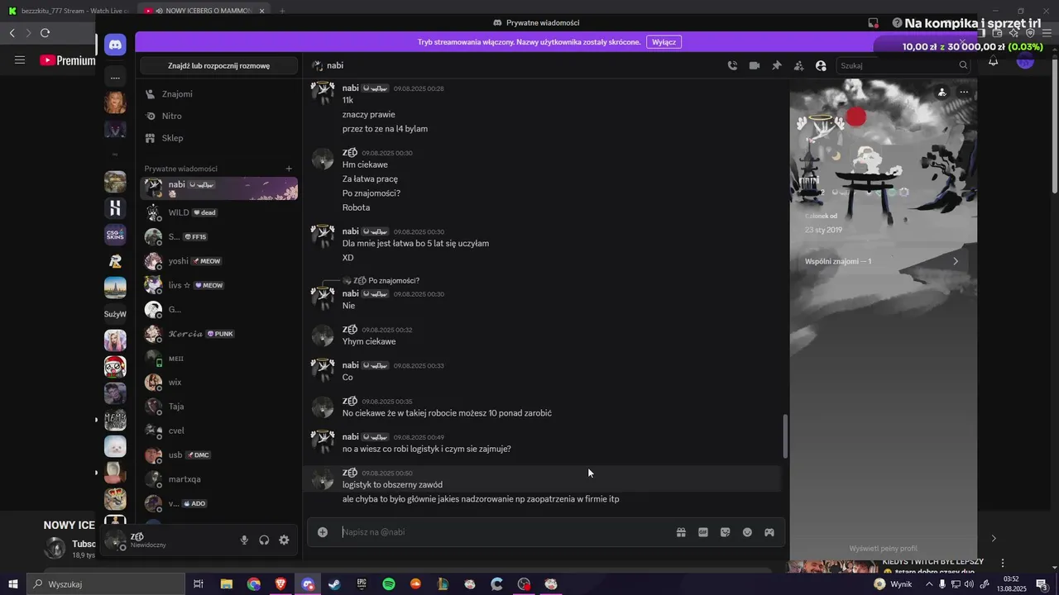Open conversation with yoshi
1059x595 pixels.
click(219, 261)
